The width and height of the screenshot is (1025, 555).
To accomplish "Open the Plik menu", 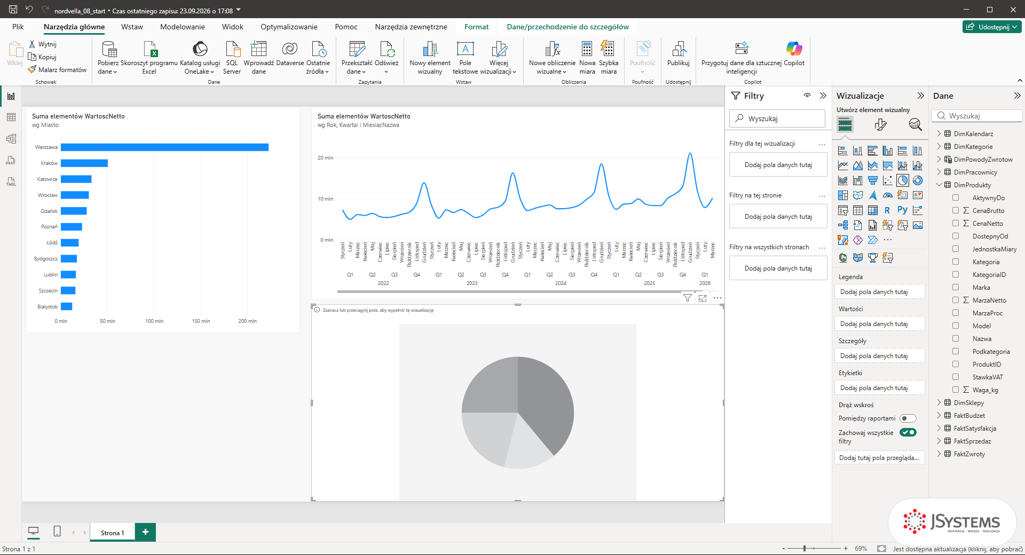I will [18, 27].
